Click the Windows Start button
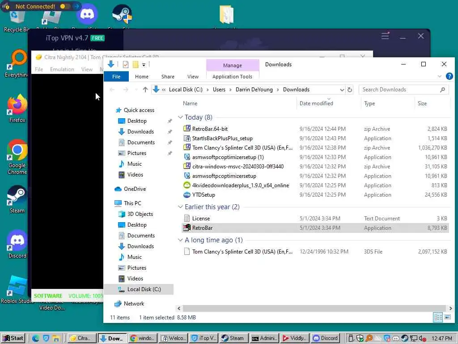Viewport: 458px width, 344px height. [13, 338]
